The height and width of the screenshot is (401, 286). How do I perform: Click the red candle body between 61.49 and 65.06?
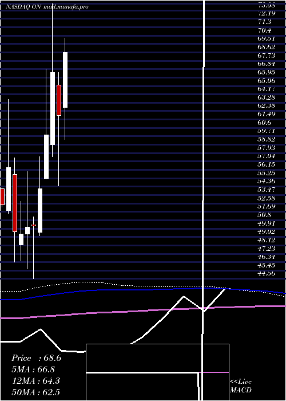click(x=59, y=100)
